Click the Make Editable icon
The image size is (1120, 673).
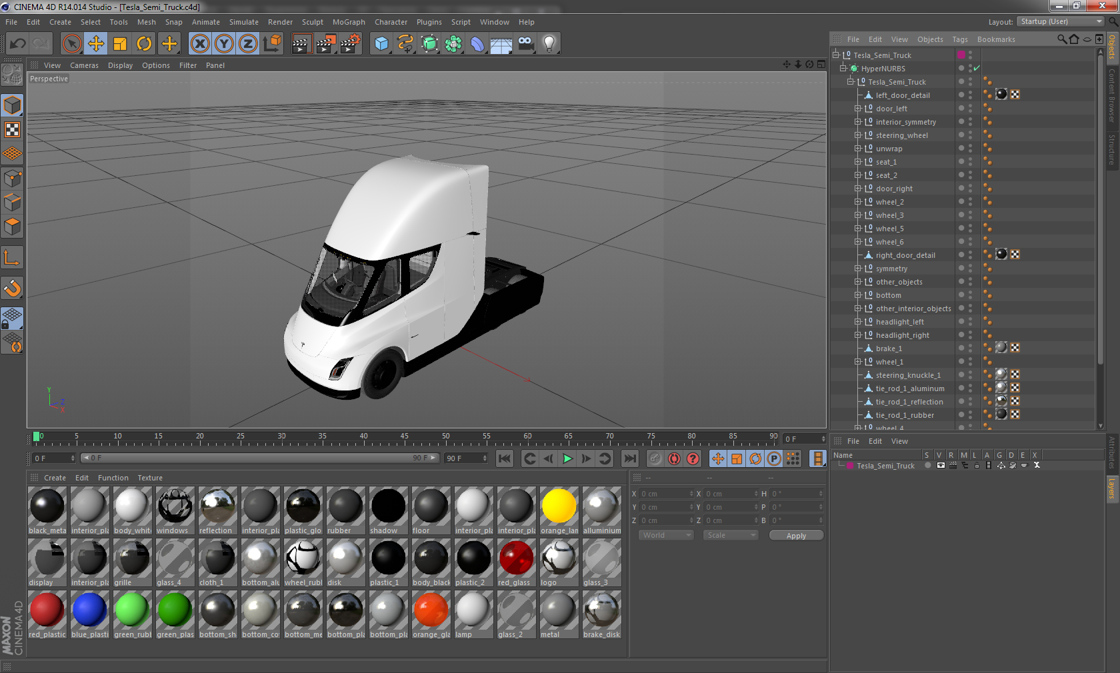click(x=12, y=75)
